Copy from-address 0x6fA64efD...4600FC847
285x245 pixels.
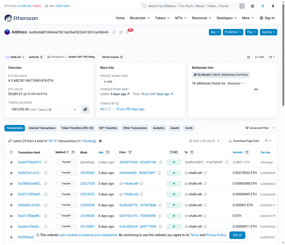159,173
